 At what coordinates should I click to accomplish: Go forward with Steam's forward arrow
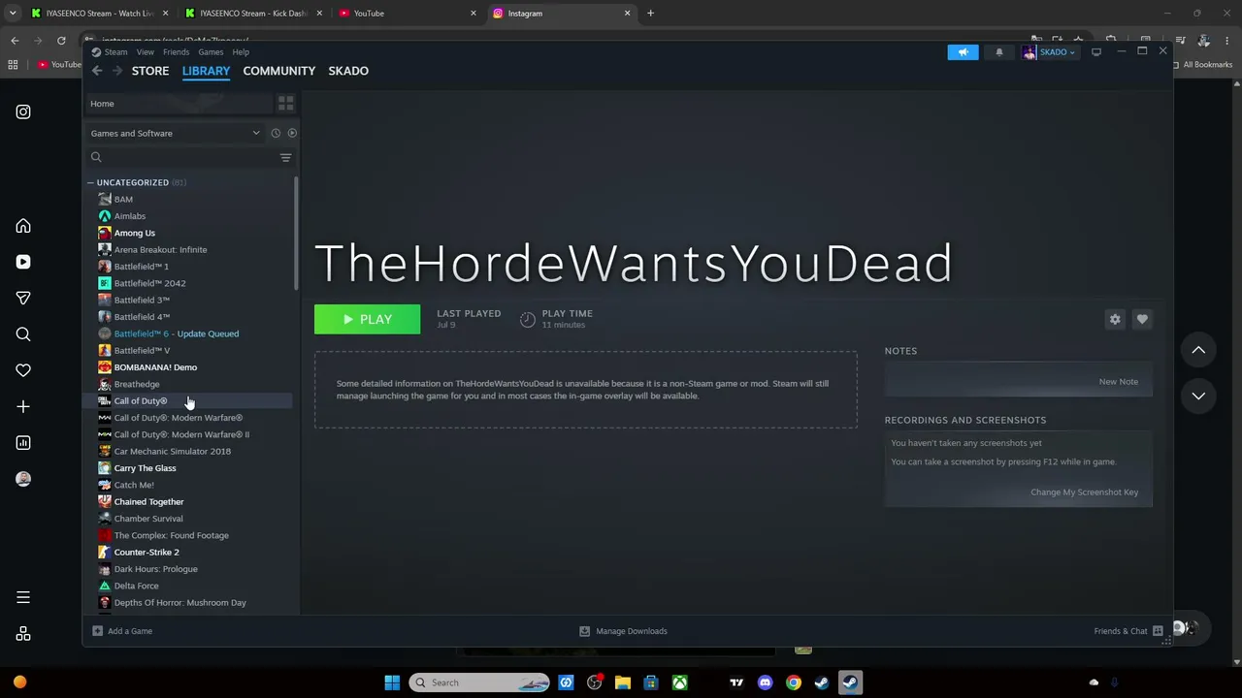[117, 71]
